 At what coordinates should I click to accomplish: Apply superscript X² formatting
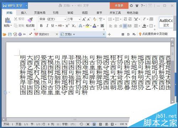point(67,26)
